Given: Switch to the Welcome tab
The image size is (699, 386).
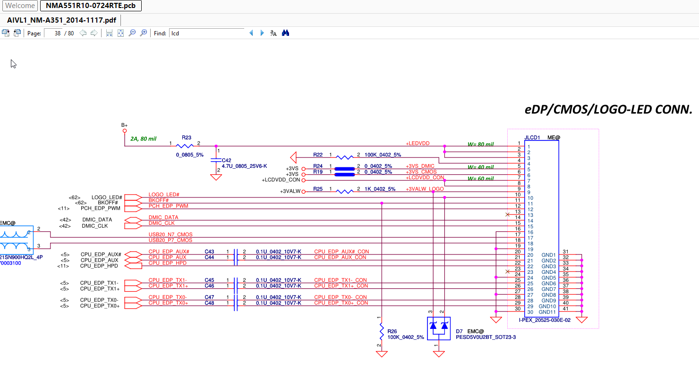Looking at the screenshot, I should (x=20, y=6).
